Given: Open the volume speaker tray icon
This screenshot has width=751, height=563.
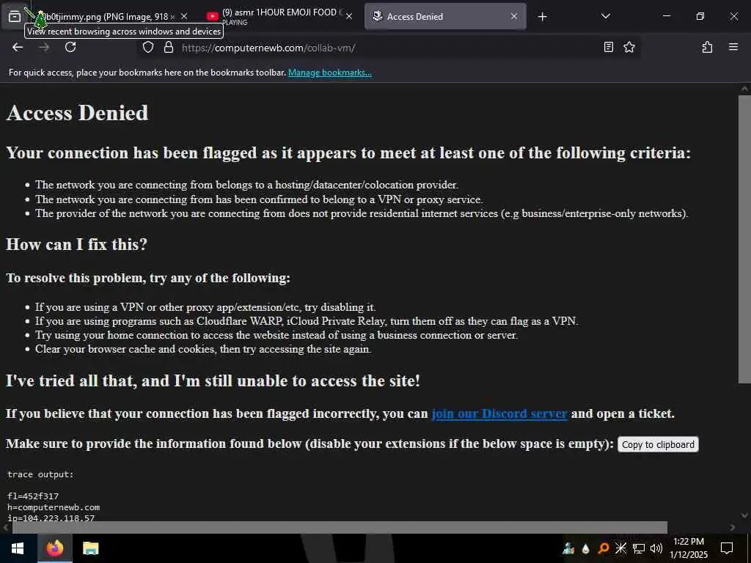Looking at the screenshot, I should click(x=656, y=548).
